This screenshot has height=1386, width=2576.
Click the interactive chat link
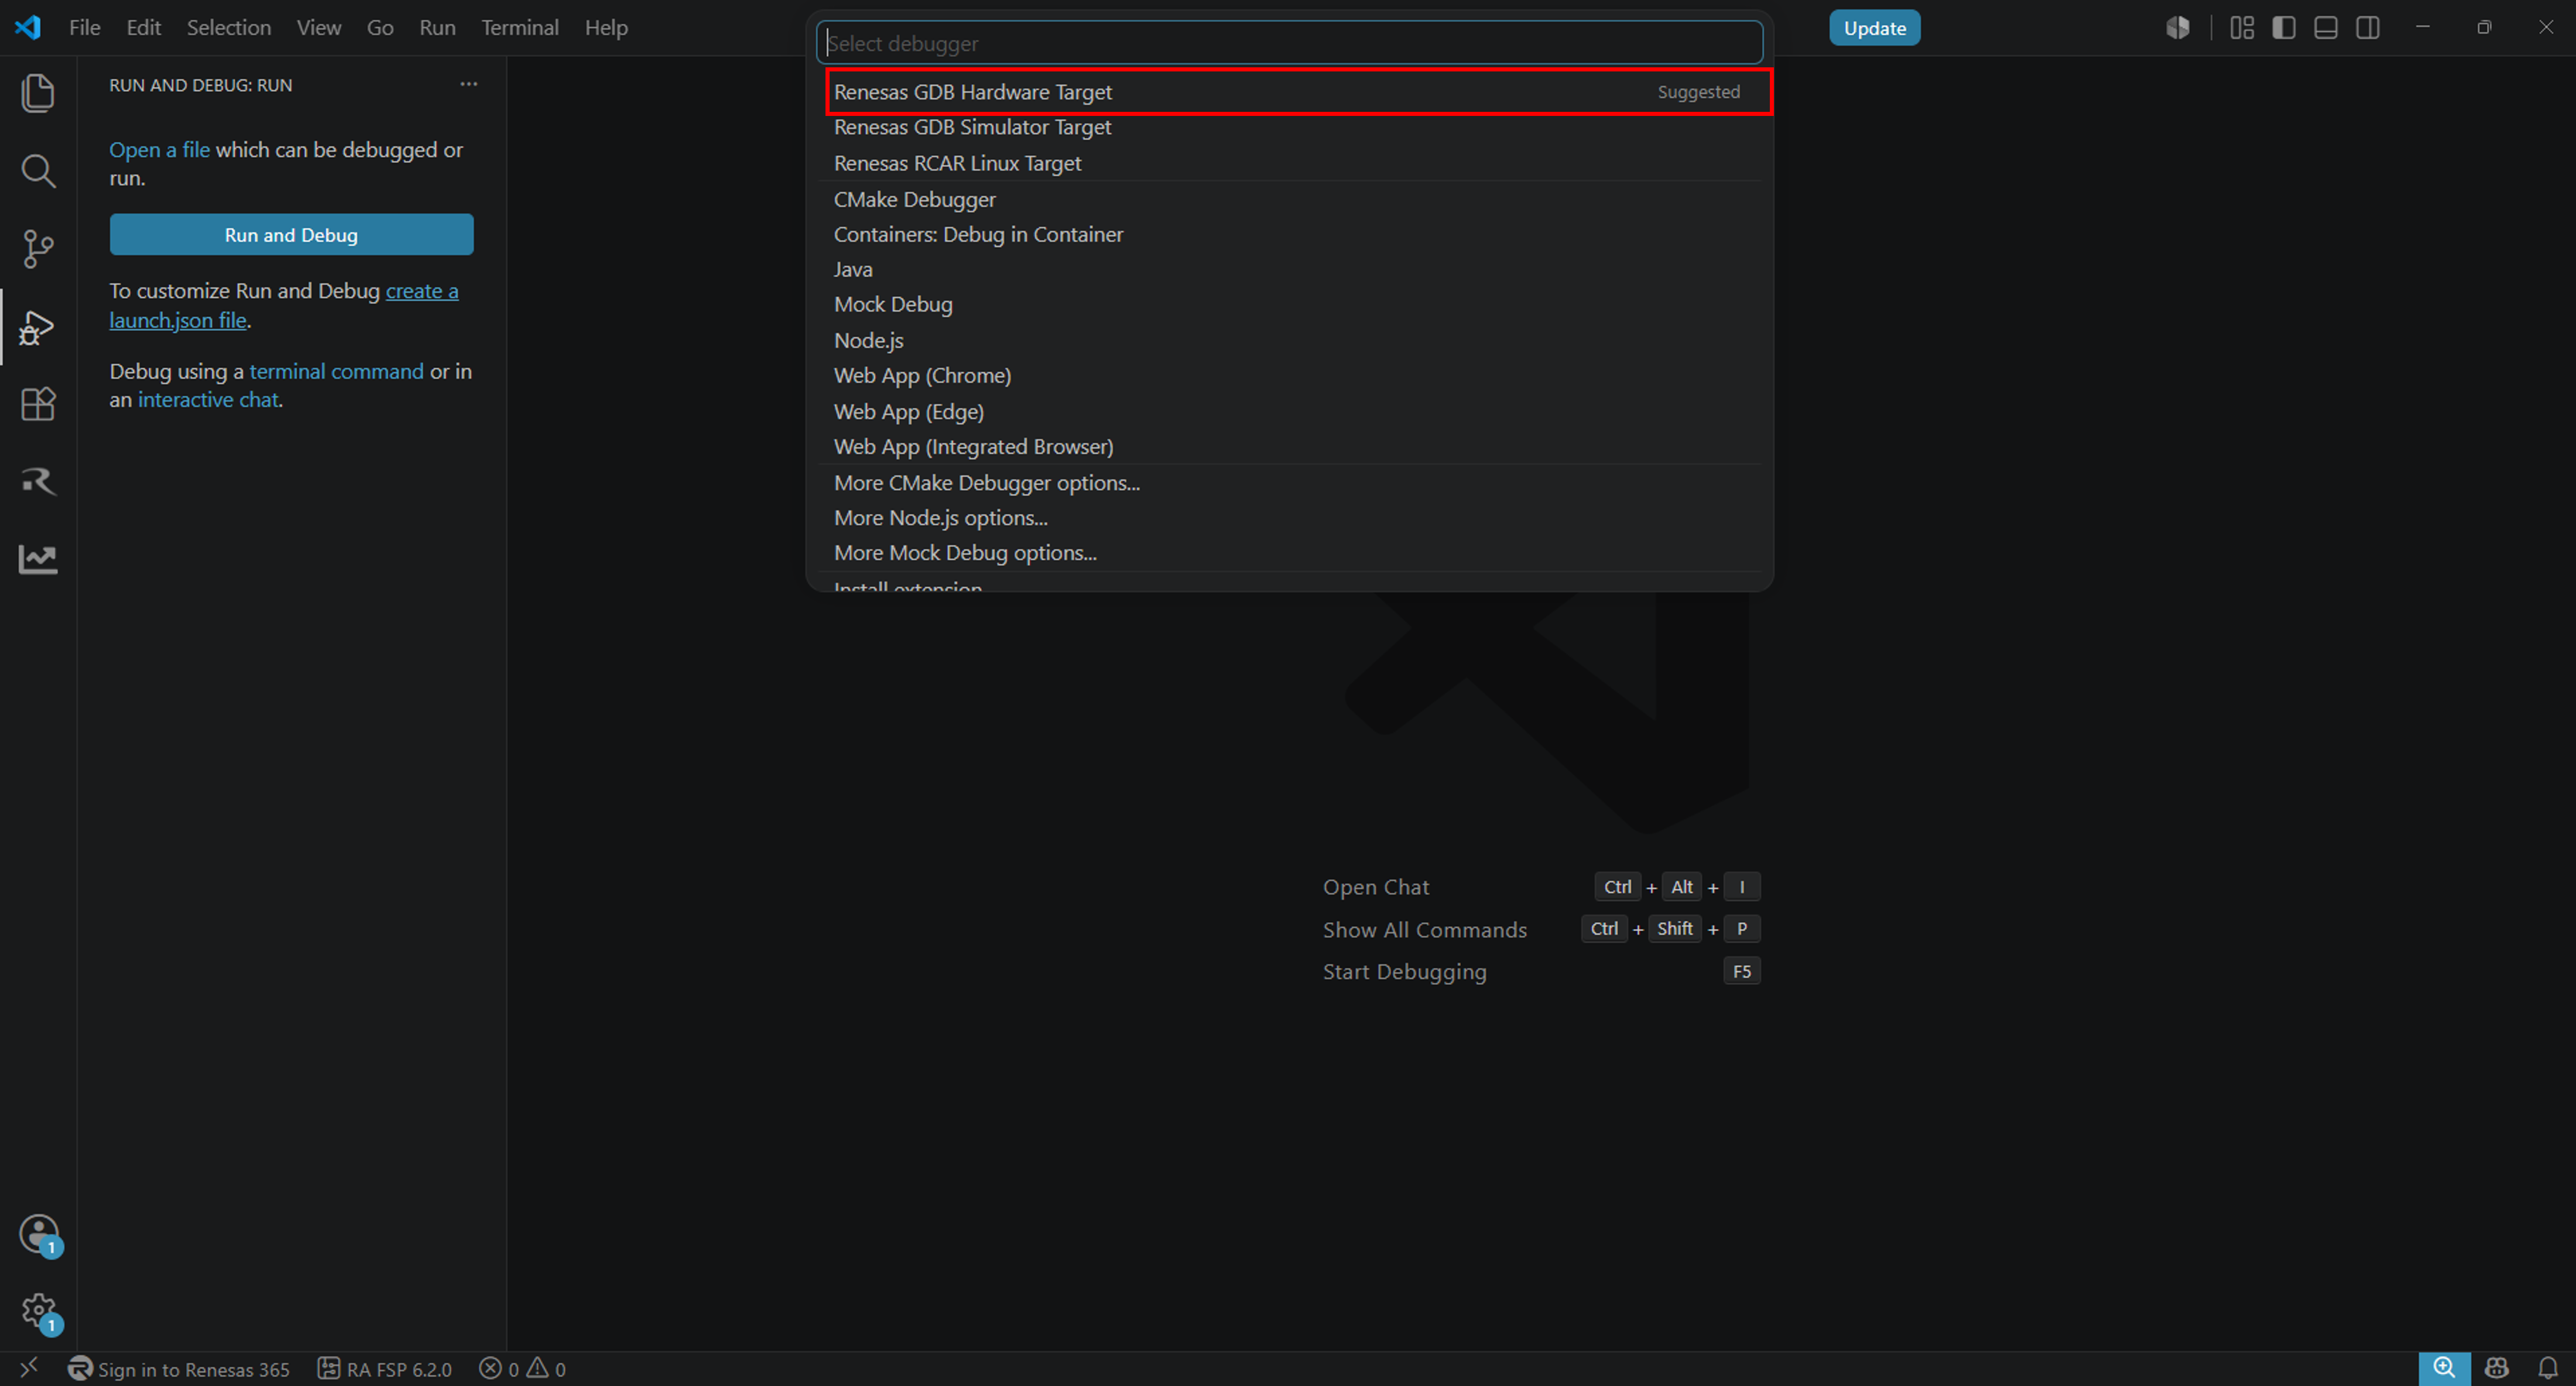tap(208, 400)
